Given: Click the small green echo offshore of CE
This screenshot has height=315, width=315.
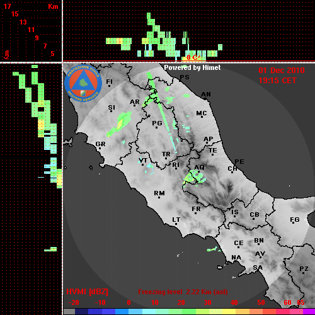Looking at the screenshot, I should point(212,249).
